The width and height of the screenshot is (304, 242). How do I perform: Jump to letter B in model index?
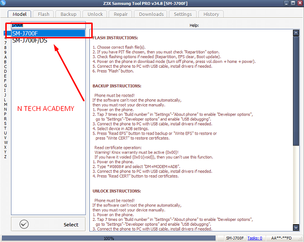(x=5, y=62)
